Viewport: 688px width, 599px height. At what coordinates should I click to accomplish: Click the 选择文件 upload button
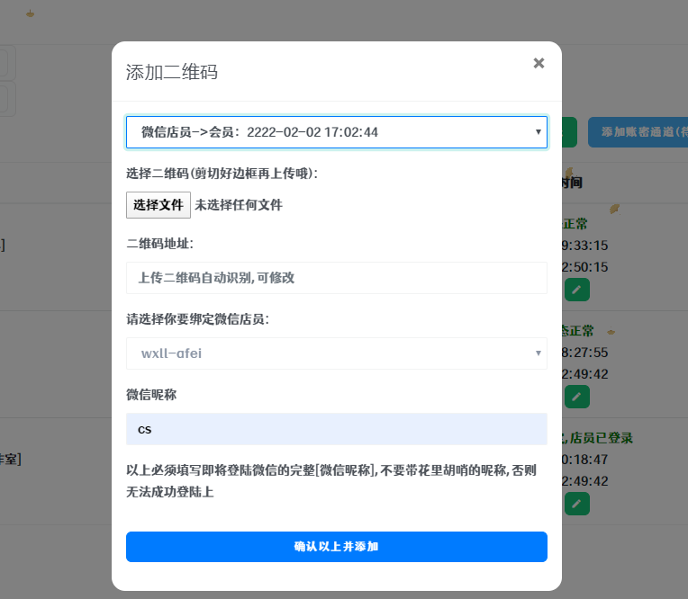pyautogui.click(x=158, y=205)
